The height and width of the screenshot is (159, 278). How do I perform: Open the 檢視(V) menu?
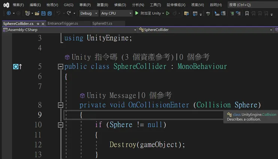tap(52, 5)
